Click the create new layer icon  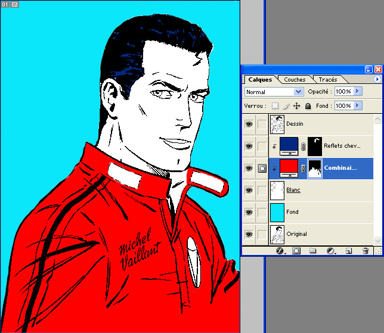[349, 251]
